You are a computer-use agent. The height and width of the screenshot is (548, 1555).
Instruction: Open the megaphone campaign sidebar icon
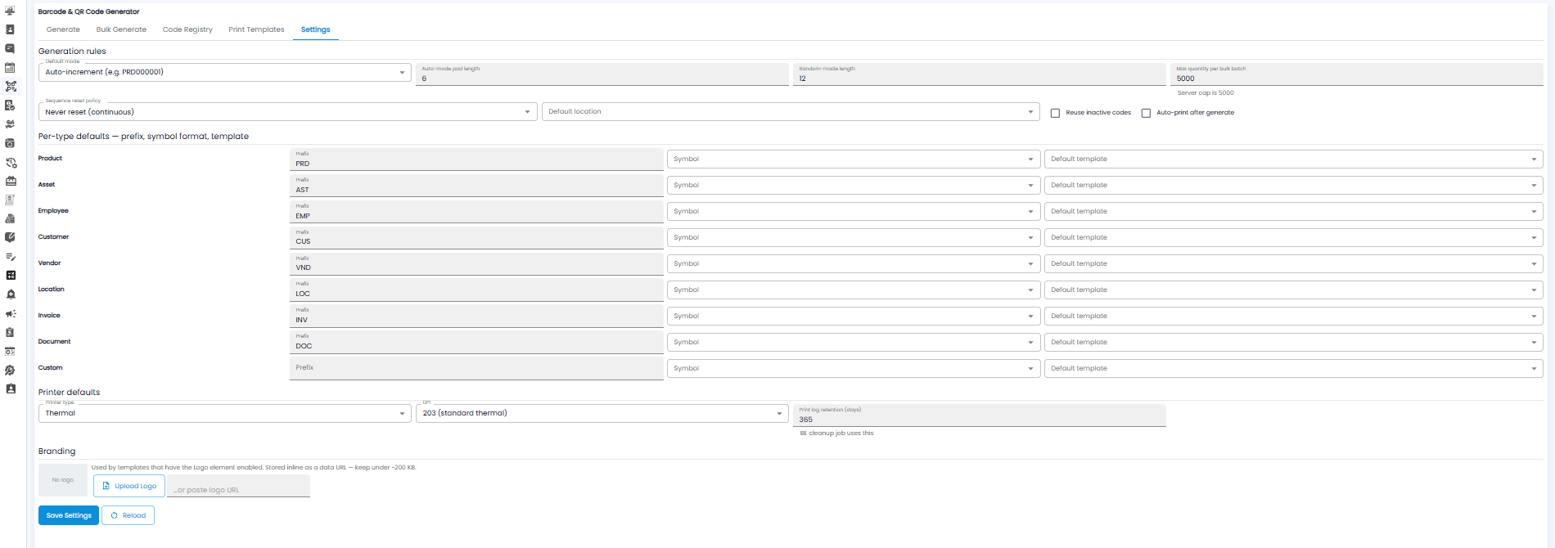[x=10, y=313]
